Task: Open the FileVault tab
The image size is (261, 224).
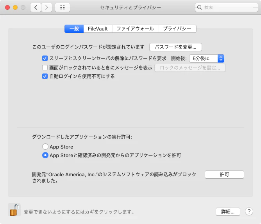Action: pyautogui.click(x=98, y=29)
